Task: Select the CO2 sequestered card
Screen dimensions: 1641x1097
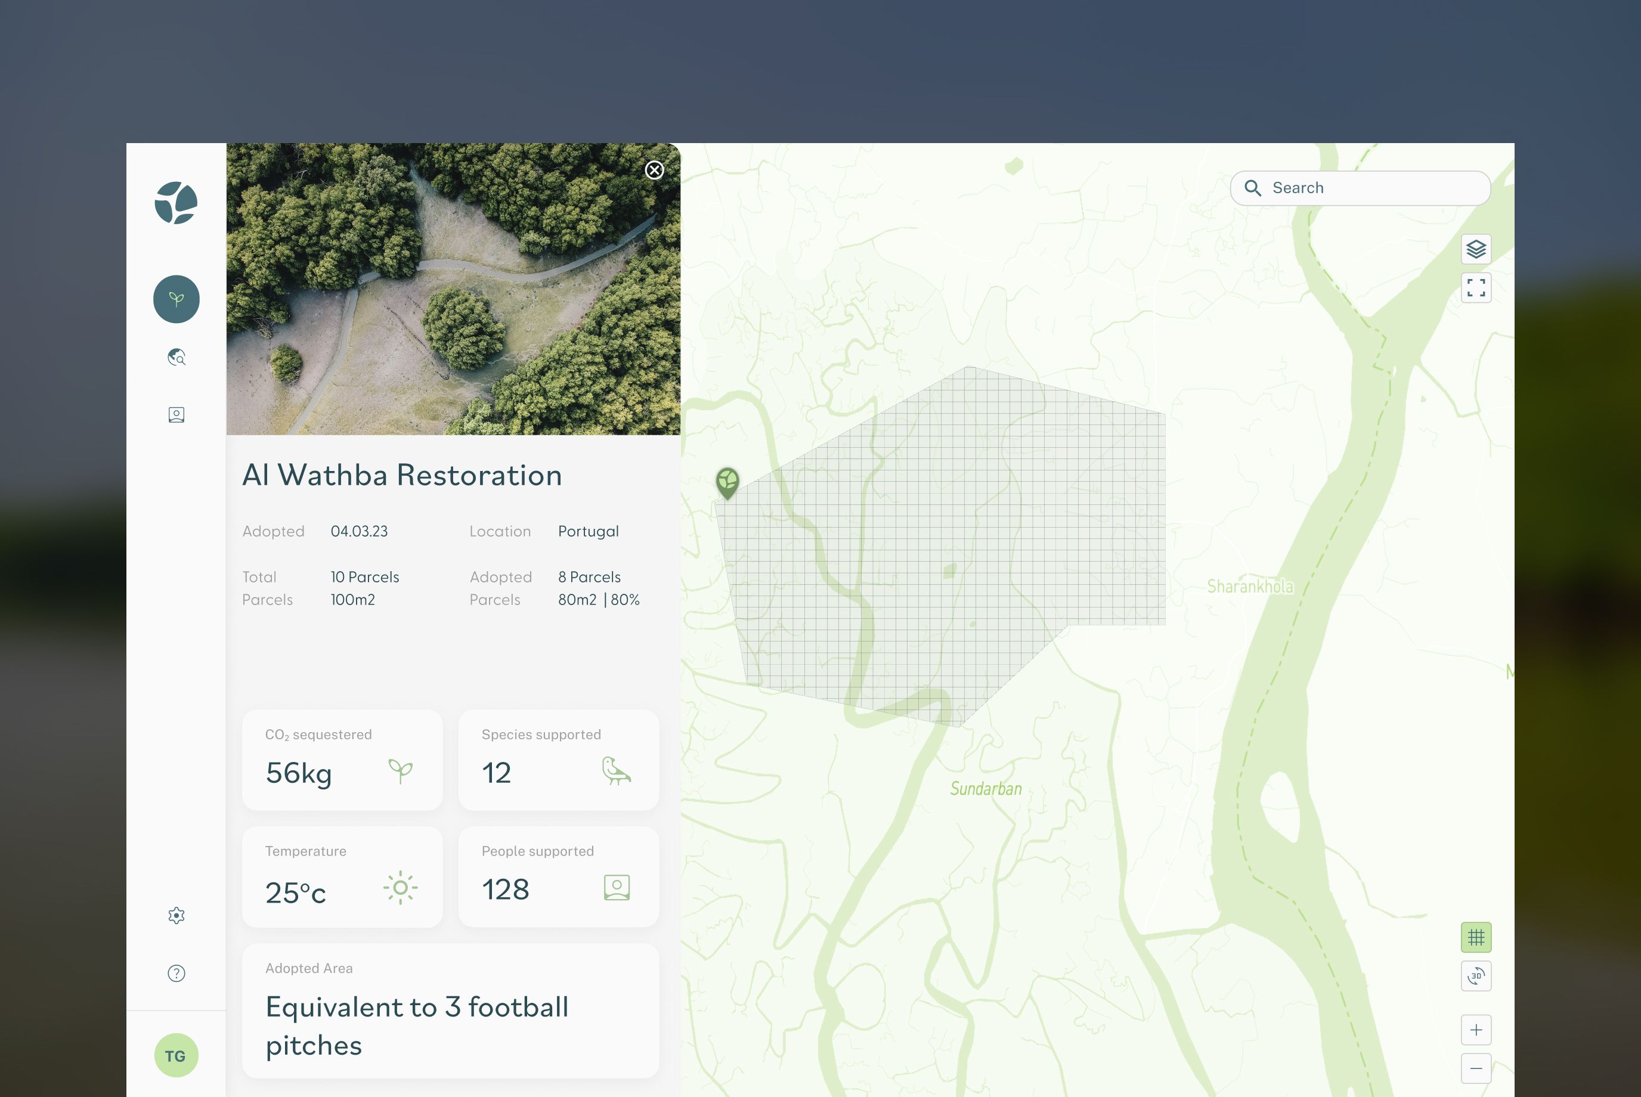Action: (x=342, y=760)
